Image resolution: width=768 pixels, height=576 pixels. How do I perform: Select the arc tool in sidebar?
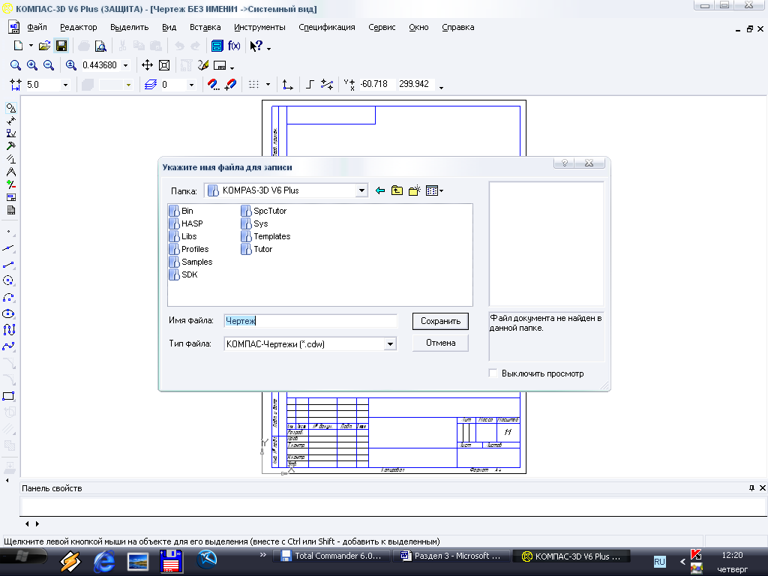(8, 297)
